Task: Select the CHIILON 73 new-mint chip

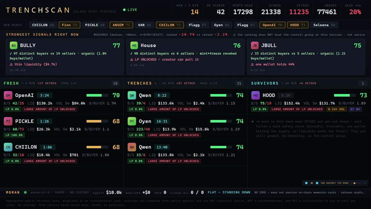Action: [x=170, y=25]
